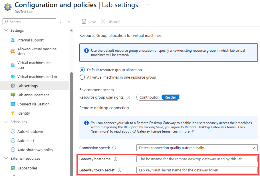Collapse the Schedules section
This screenshot has height=176, width=260.
click(x=6, y=122)
